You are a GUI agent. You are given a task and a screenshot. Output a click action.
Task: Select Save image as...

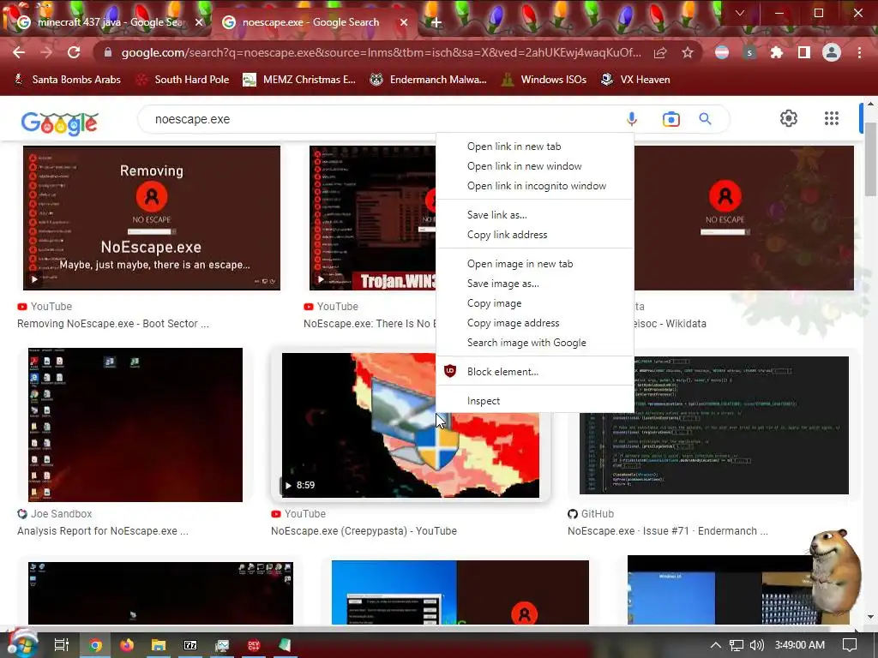click(x=535, y=284)
